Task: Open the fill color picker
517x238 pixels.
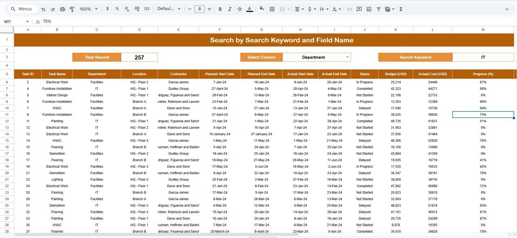Action: (x=262, y=9)
